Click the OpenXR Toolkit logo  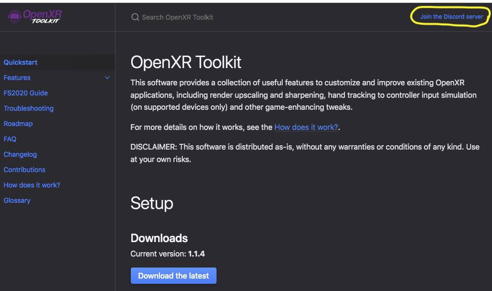click(34, 17)
